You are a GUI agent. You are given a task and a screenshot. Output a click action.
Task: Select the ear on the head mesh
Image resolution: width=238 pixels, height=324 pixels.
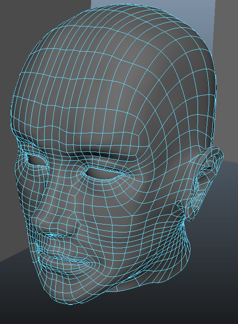[204, 183]
